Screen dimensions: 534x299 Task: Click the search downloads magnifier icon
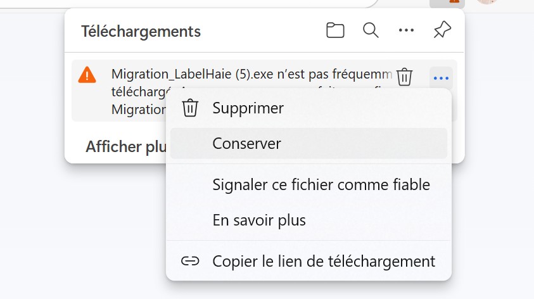[371, 30]
